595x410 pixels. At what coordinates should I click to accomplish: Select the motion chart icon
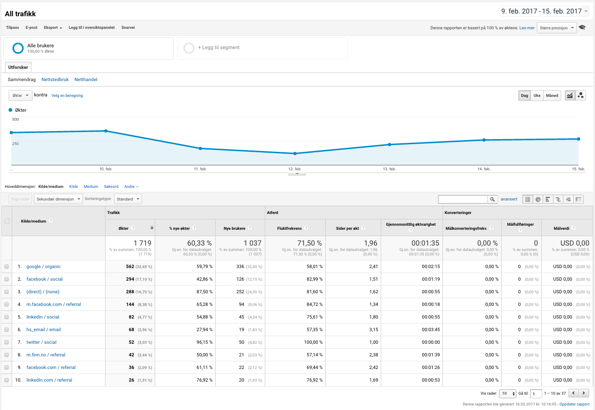point(581,96)
